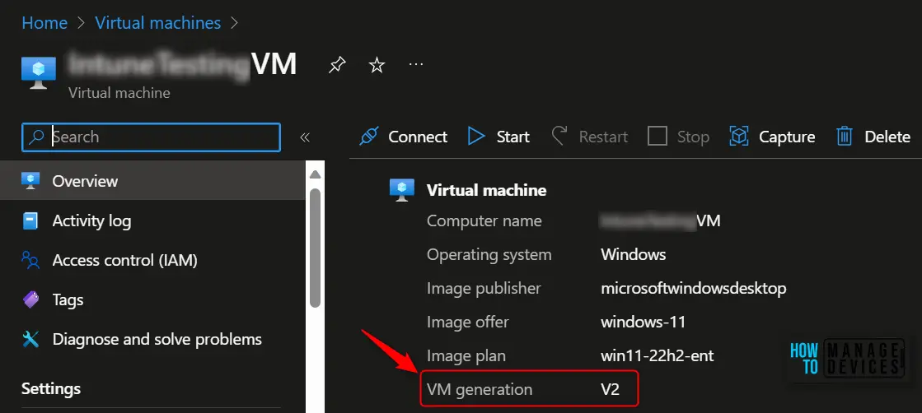Click the VM generation label
The width and height of the screenshot is (922, 413).
pos(480,389)
